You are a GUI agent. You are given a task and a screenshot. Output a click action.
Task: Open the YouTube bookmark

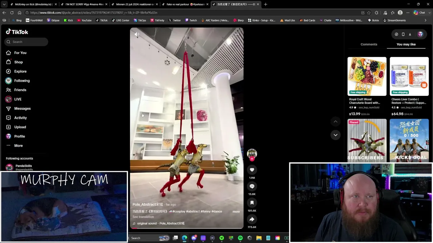pyautogui.click(x=84, y=20)
